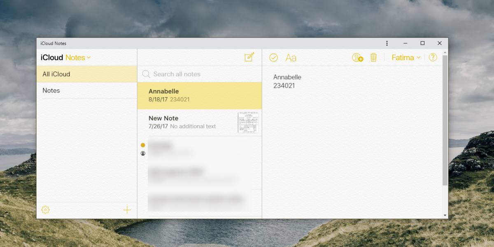Click the Annabelle title in editor
Viewport: 494px width, 247px height.
[287, 77]
